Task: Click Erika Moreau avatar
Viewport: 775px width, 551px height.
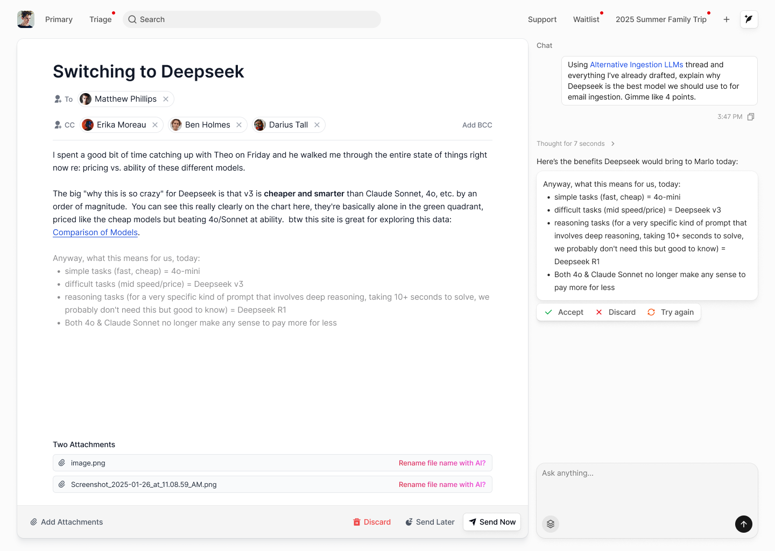Action: tap(88, 125)
